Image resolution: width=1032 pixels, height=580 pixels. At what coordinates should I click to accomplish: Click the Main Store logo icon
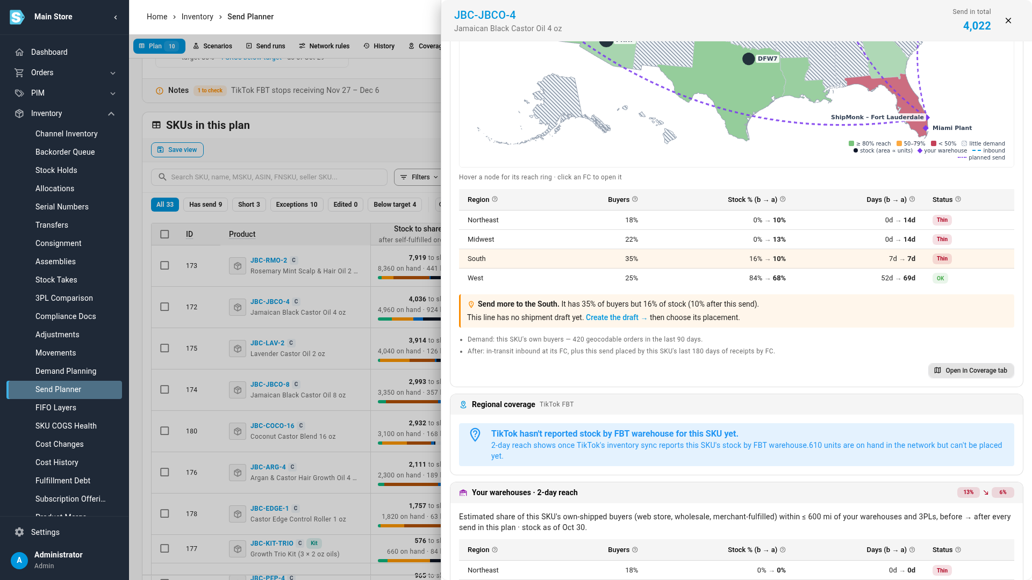[17, 17]
